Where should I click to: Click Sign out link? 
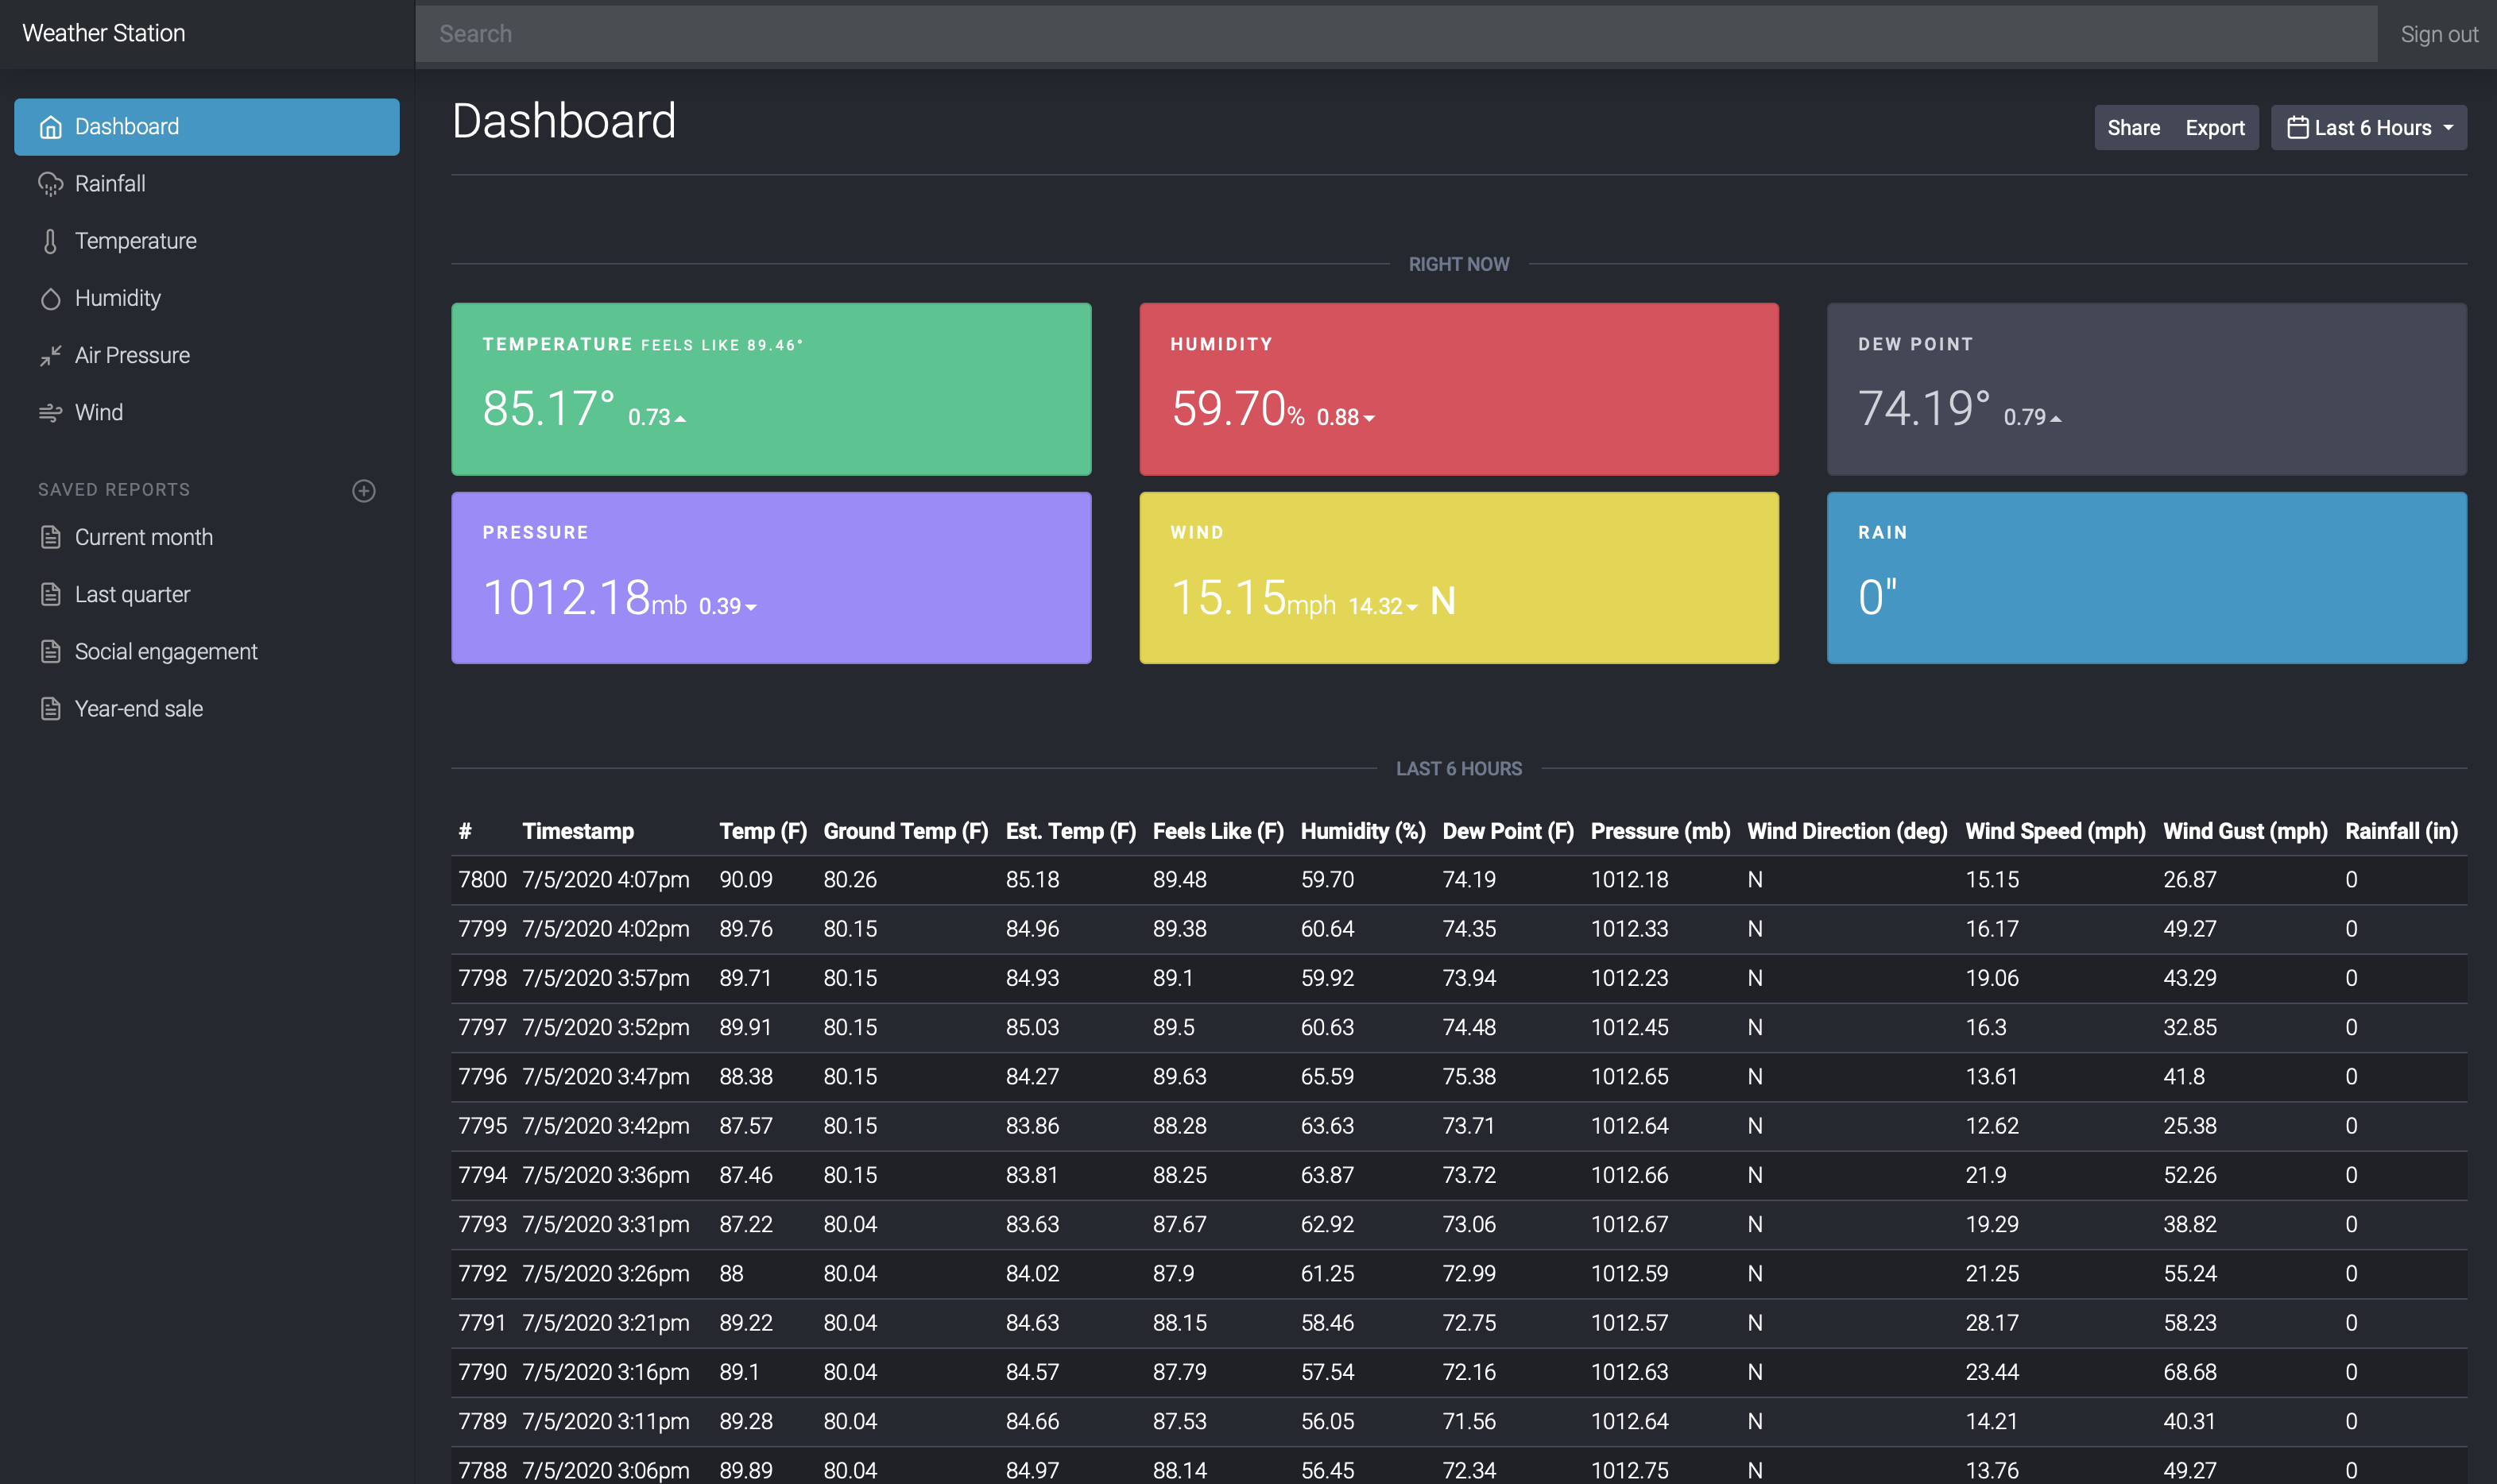(2438, 34)
